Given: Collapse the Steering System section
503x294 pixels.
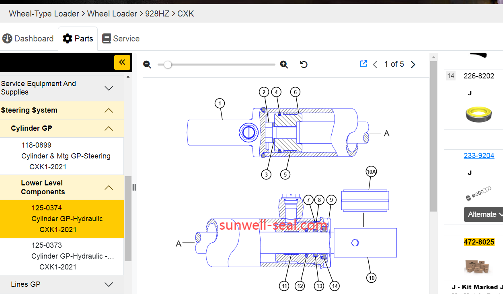Looking at the screenshot, I should 109,110.
